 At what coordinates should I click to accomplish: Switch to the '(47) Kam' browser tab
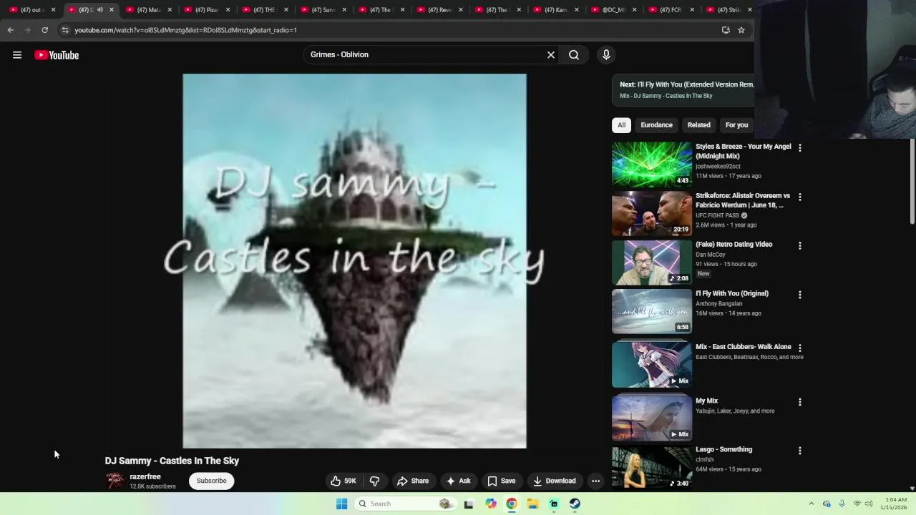click(555, 10)
